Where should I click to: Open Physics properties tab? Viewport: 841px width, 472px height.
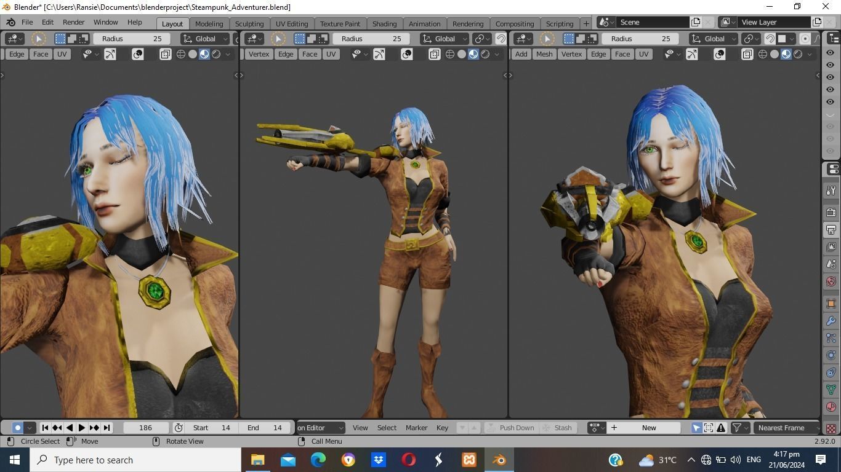coord(831,355)
